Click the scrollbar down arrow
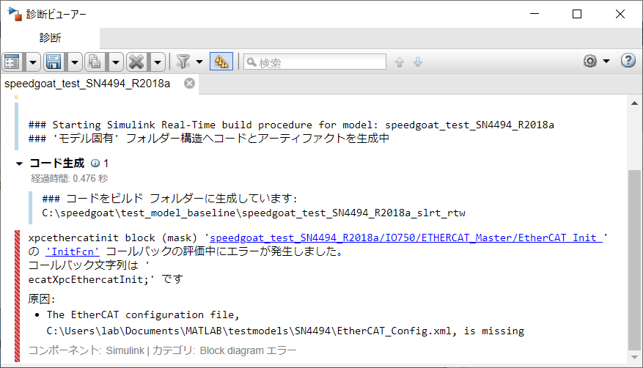Screen dimensions: 643x368 pos(634,357)
